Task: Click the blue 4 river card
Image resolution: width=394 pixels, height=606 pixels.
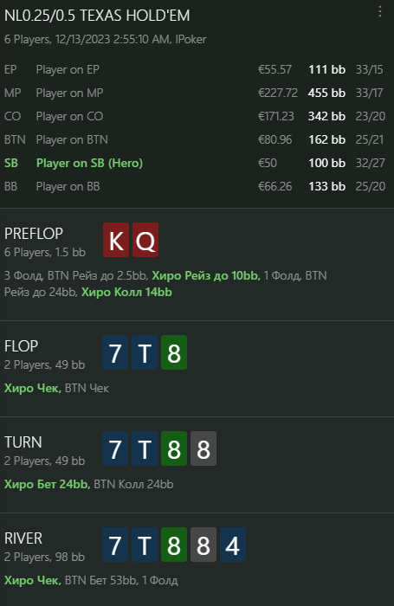Action: click(x=233, y=545)
